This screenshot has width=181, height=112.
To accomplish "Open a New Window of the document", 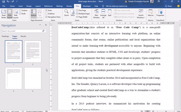I will tap(97, 14).
